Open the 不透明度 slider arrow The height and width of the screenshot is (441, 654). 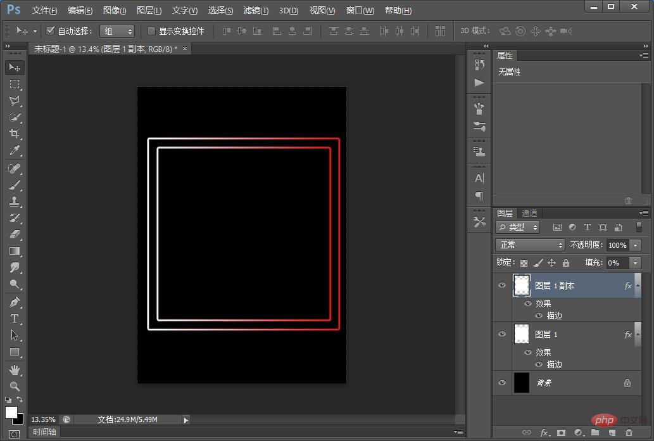(x=635, y=245)
